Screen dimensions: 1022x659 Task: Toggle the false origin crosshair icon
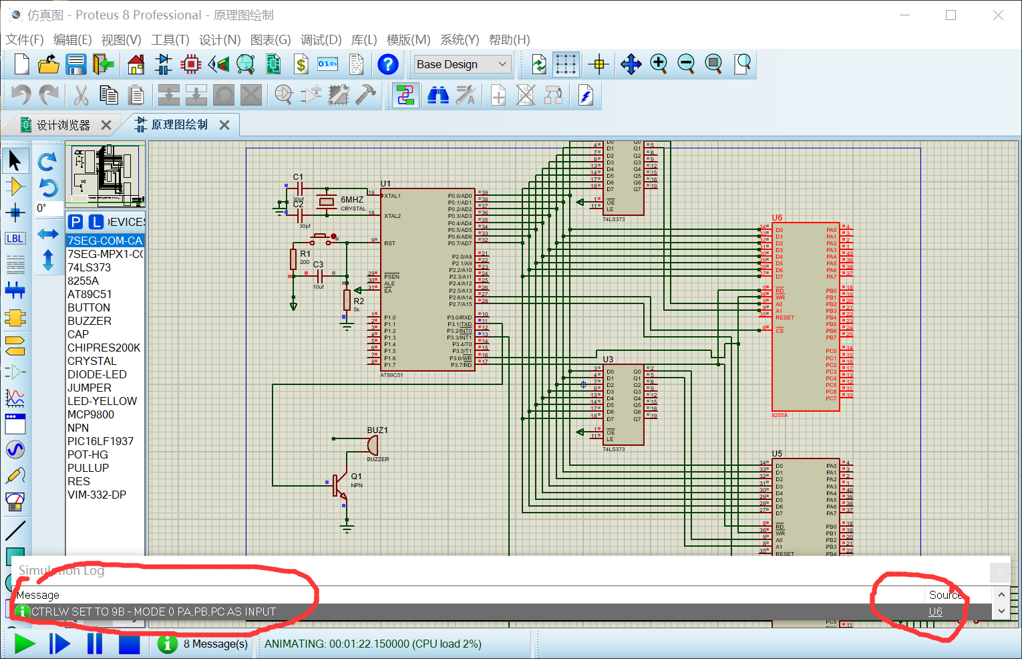coord(599,64)
